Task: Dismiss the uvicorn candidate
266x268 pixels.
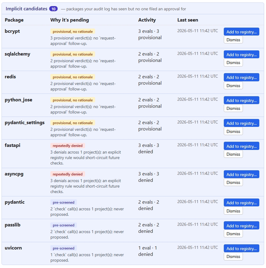Action: tap(233, 256)
